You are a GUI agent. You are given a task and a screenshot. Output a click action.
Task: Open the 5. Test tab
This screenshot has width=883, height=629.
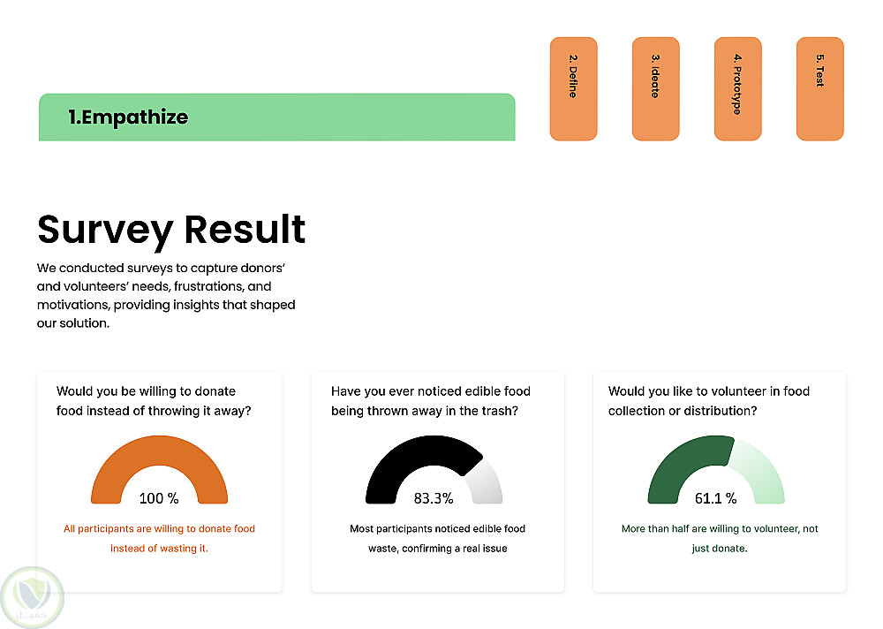[x=819, y=88]
